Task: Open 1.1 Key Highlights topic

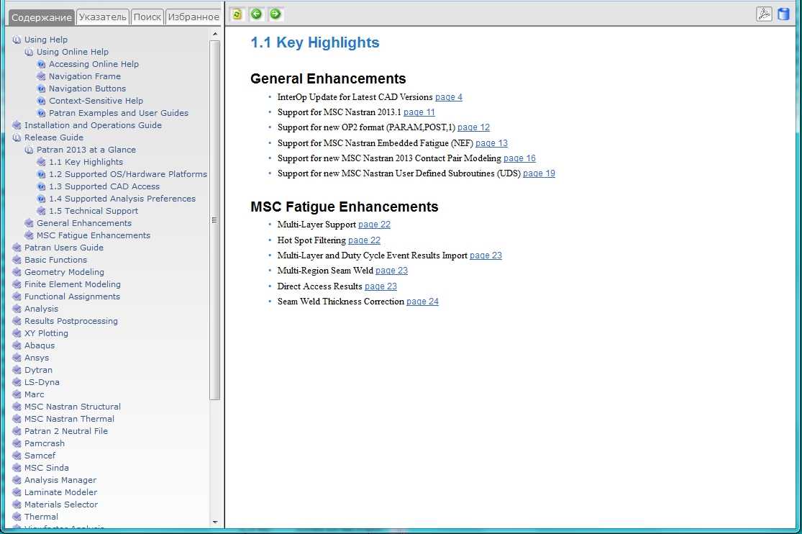Action: (x=86, y=162)
